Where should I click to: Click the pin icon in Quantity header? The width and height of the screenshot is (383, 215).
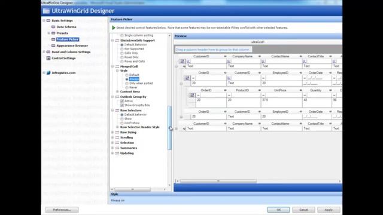point(330,90)
